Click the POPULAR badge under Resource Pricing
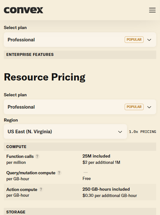 pos(134,107)
